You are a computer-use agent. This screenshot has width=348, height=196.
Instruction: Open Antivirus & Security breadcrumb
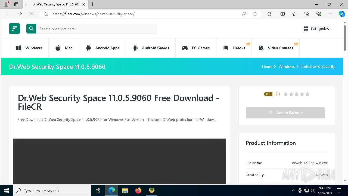click(318, 66)
